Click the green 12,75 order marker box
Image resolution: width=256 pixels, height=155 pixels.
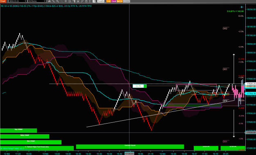pos(139,86)
